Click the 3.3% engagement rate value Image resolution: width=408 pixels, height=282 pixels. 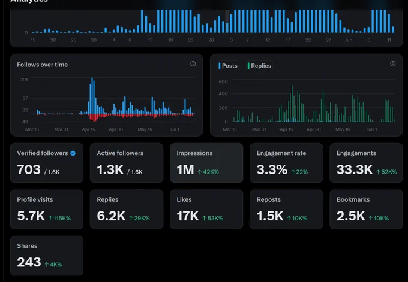click(x=272, y=170)
